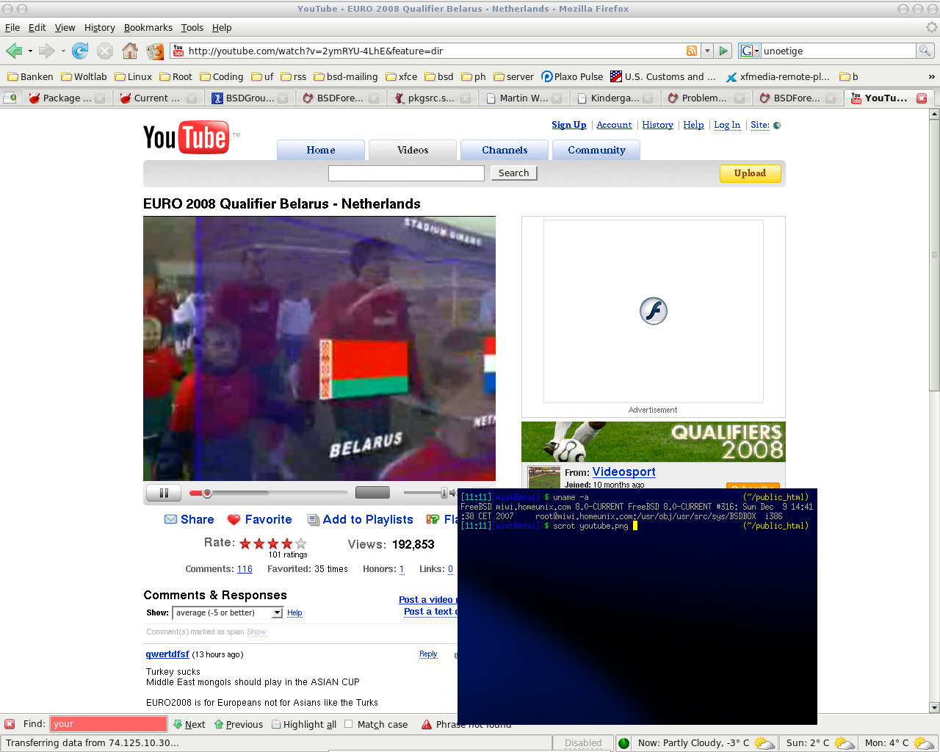
Task: Close the find bar
Action: [10, 724]
